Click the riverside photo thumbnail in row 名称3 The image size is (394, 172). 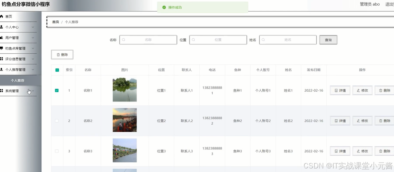(124, 151)
